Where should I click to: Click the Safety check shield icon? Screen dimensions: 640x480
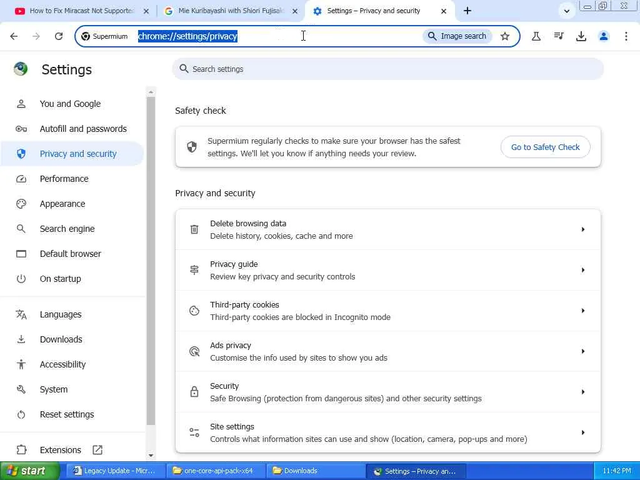(x=192, y=147)
